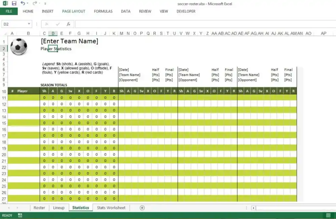The height and width of the screenshot is (219, 336).
Task: Open Insert Function fx dialog
Action: point(68,24)
